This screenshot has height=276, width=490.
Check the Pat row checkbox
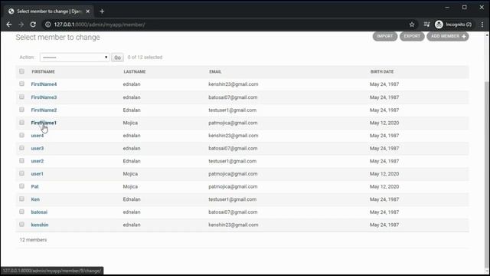pyautogui.click(x=21, y=186)
